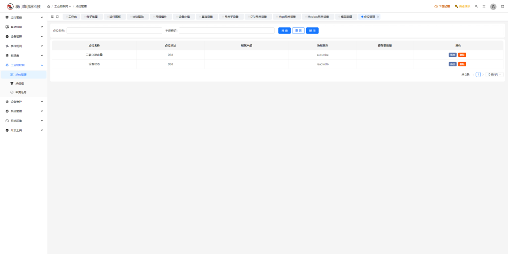
Task: Open the user avatar menu
Action: [x=493, y=7]
